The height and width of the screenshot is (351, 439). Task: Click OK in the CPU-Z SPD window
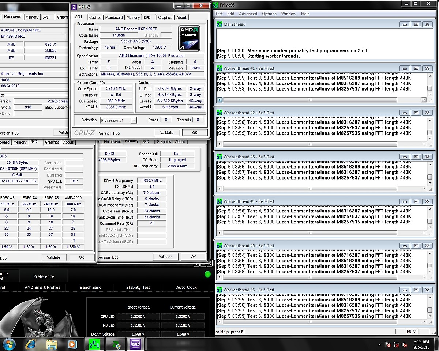(81, 257)
